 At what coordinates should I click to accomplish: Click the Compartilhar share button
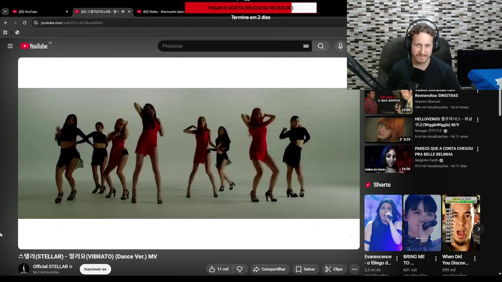coord(269,269)
